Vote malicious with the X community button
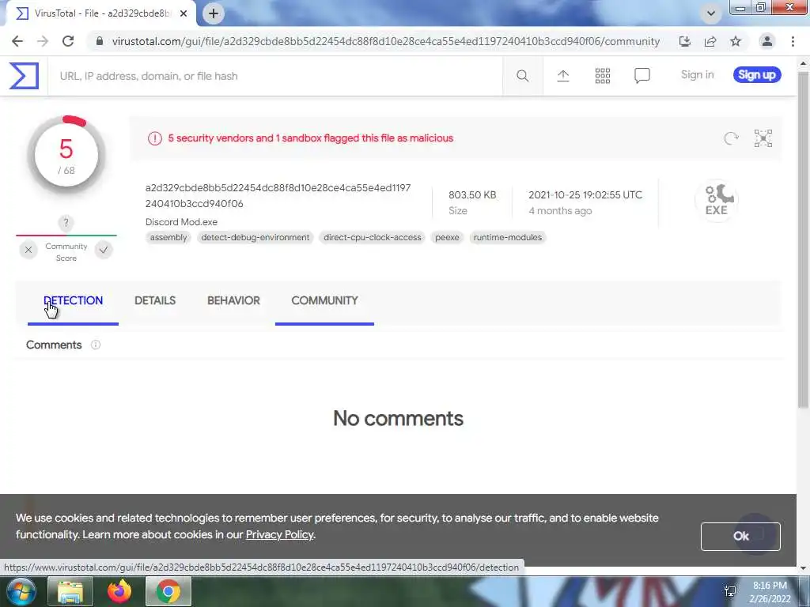This screenshot has width=810, height=607. pyautogui.click(x=28, y=250)
